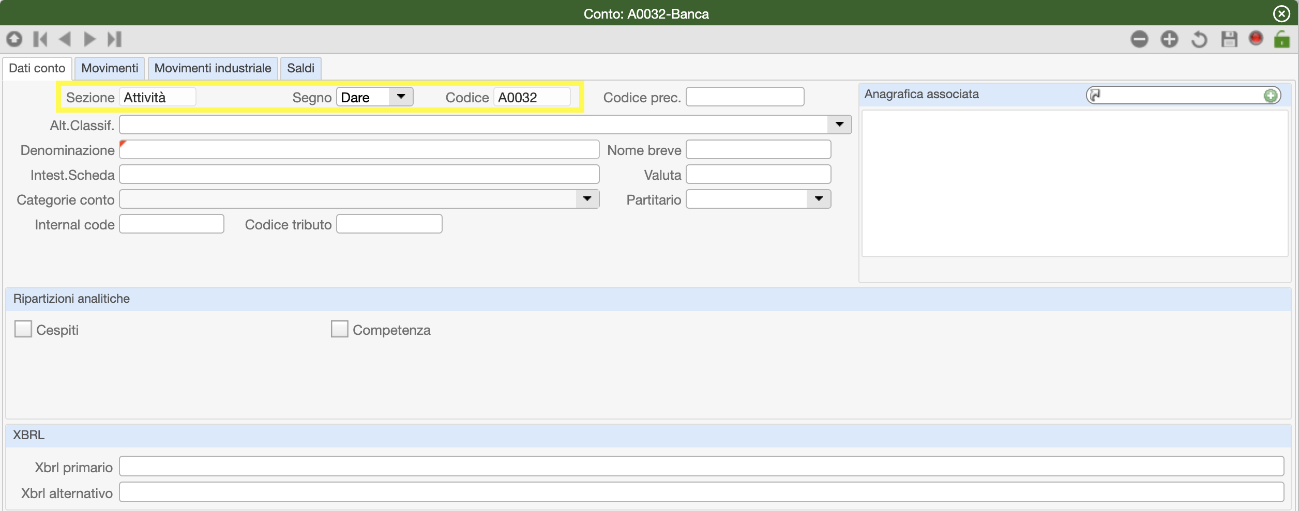Click the Intest.Scheda input field
1299x511 pixels.
(x=359, y=175)
